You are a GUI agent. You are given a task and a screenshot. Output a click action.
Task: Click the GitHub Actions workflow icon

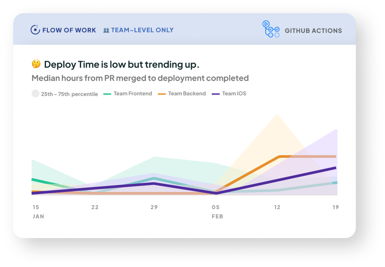point(271,29)
